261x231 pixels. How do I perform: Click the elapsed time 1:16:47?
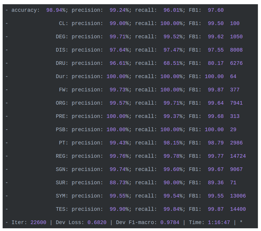point(219,223)
